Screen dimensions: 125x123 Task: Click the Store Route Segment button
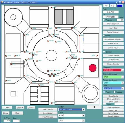113,39
